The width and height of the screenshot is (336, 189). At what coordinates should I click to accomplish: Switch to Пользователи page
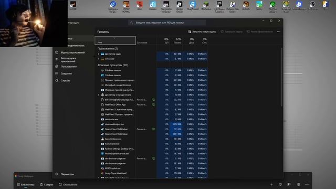pos(69,67)
